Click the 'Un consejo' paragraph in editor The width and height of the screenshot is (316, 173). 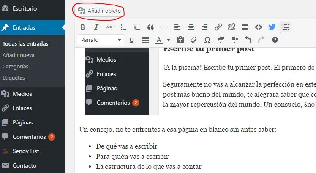click(177, 129)
